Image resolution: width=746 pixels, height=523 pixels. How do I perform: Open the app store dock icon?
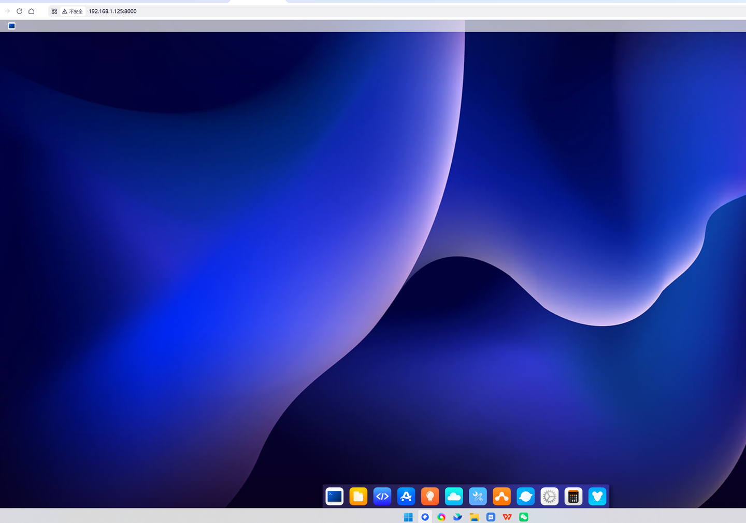point(406,497)
